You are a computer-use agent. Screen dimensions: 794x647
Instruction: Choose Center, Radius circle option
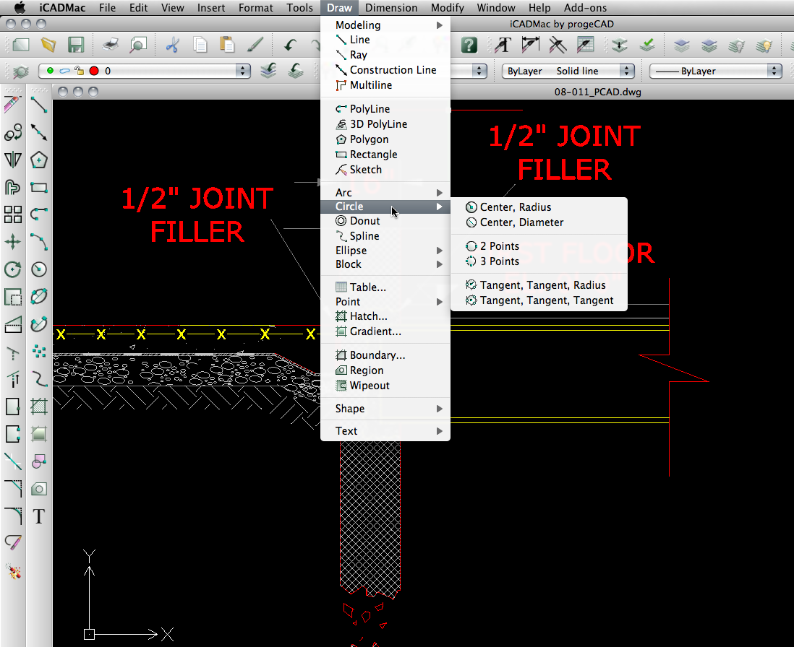(x=539, y=207)
